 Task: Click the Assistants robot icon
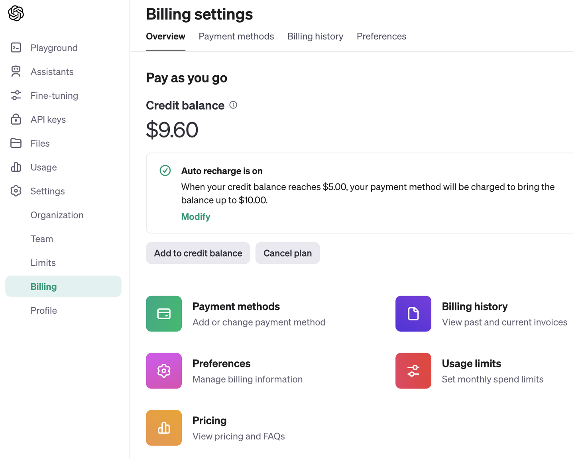pos(16,72)
